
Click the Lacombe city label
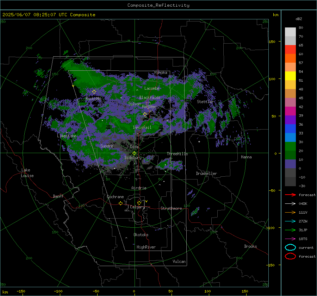tap(152, 88)
